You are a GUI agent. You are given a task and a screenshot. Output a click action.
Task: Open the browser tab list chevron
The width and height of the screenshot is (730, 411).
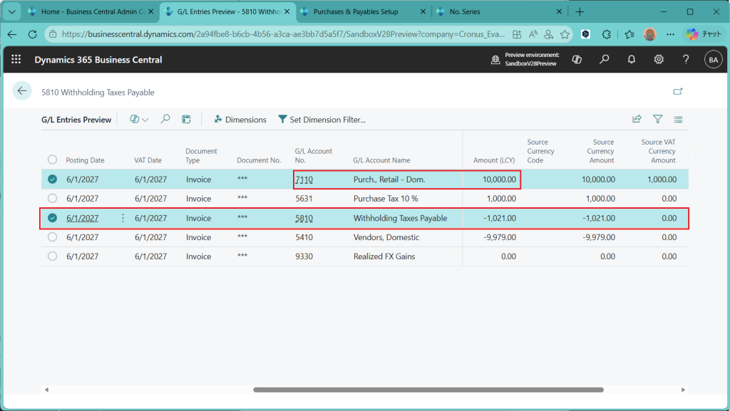tap(11, 12)
